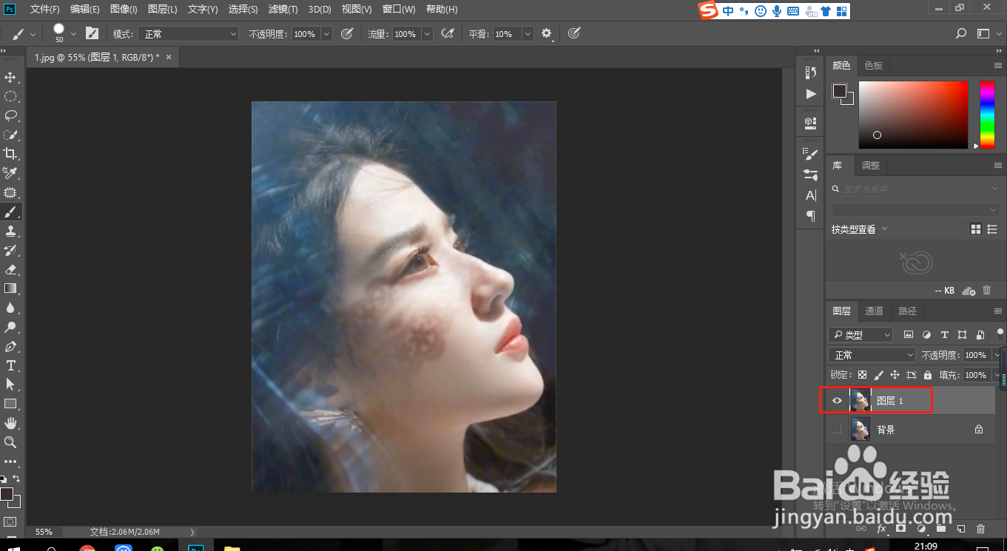Open the History panel icon
The width and height of the screenshot is (1007, 551).
(811, 72)
